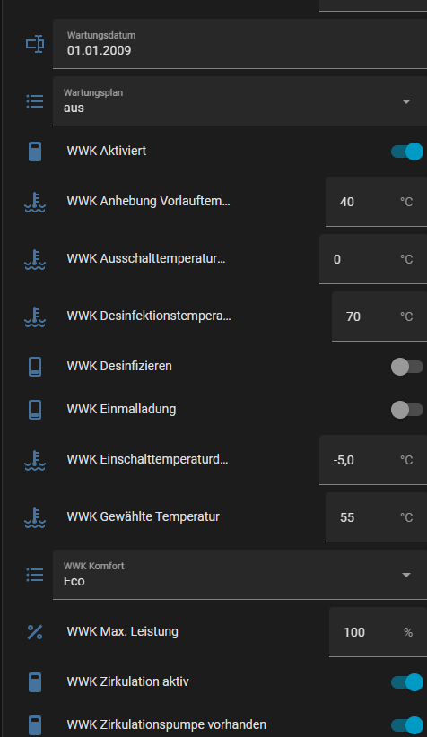Enable the WWK Desinfizieren switch
The height and width of the screenshot is (737, 427).
(407, 367)
